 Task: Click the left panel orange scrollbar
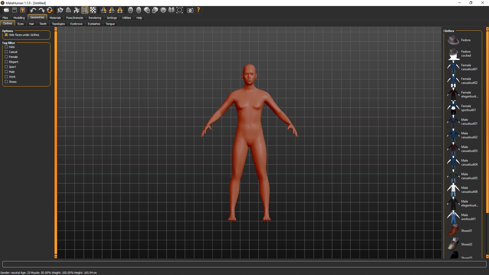coord(56,143)
